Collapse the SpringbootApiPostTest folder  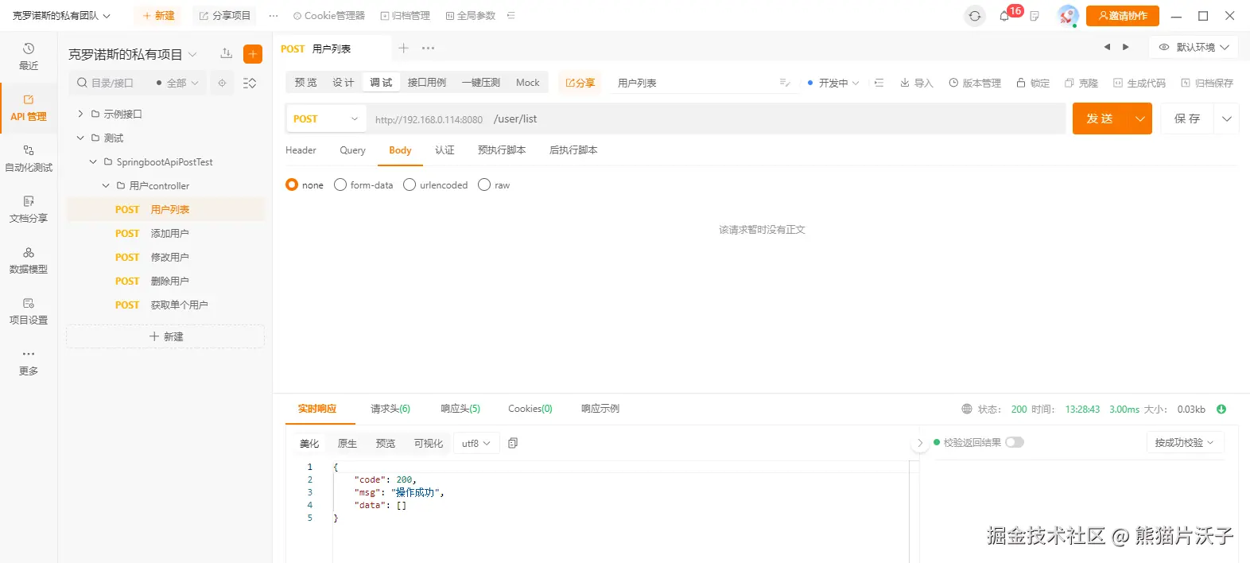click(93, 161)
